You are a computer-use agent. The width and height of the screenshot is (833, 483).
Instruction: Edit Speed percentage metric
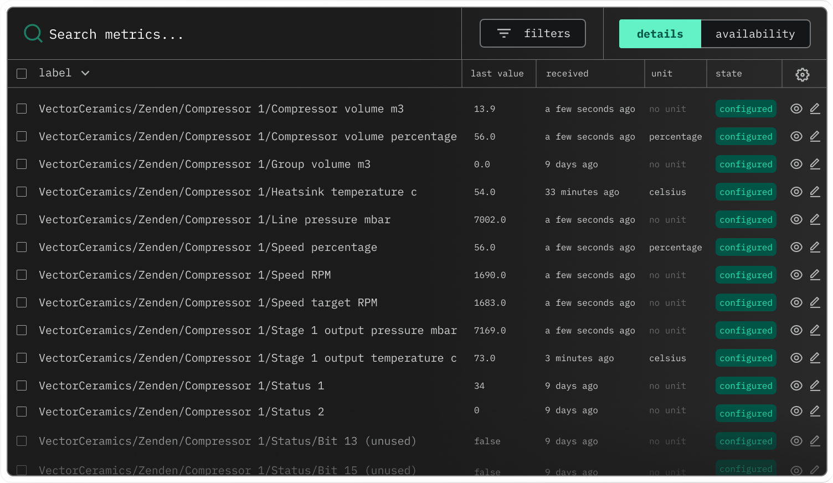pyautogui.click(x=815, y=247)
